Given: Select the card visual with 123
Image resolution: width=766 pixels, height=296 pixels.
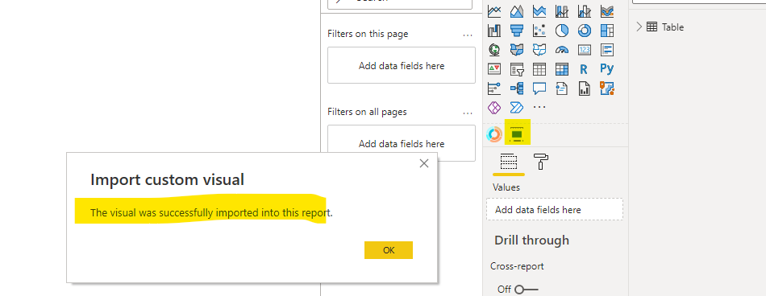Looking at the screenshot, I should pos(585,50).
